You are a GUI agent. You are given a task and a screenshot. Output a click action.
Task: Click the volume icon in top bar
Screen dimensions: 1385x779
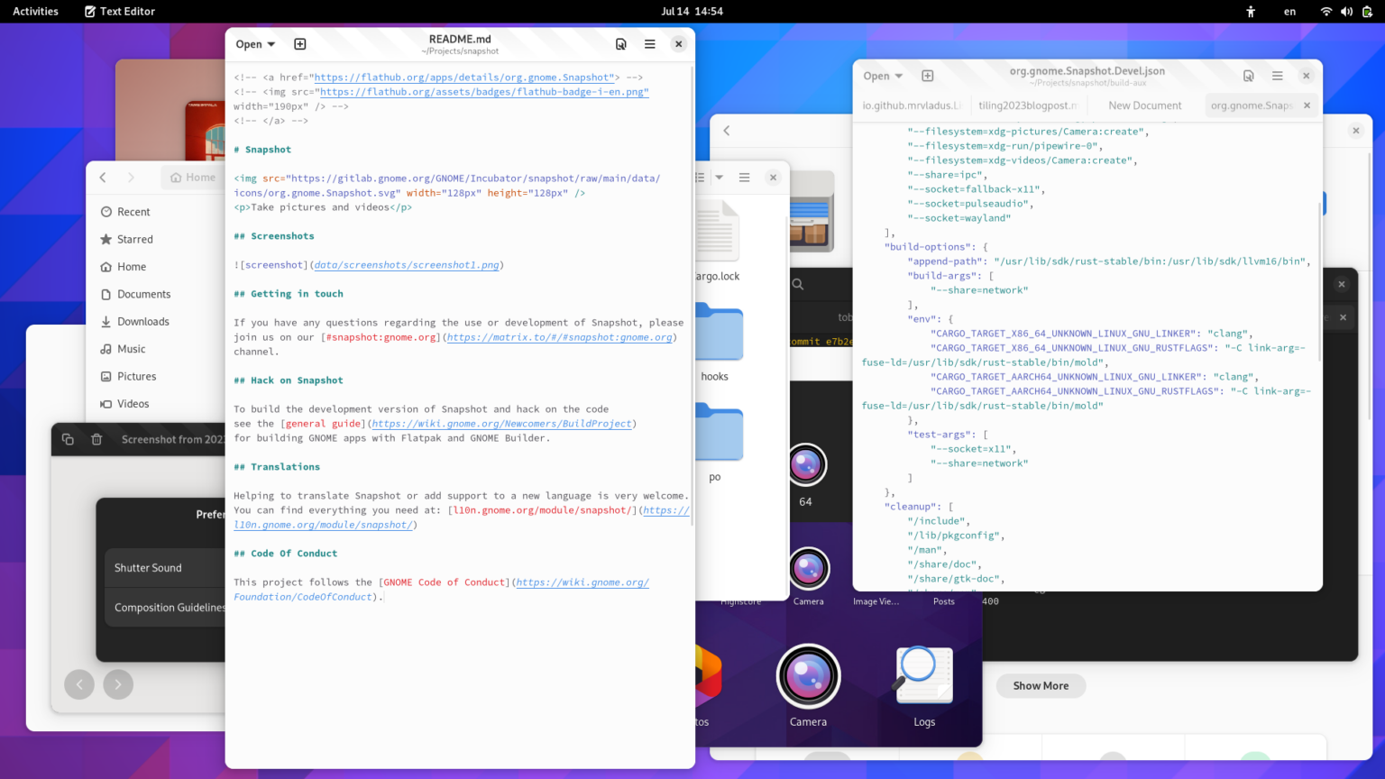[x=1346, y=12]
